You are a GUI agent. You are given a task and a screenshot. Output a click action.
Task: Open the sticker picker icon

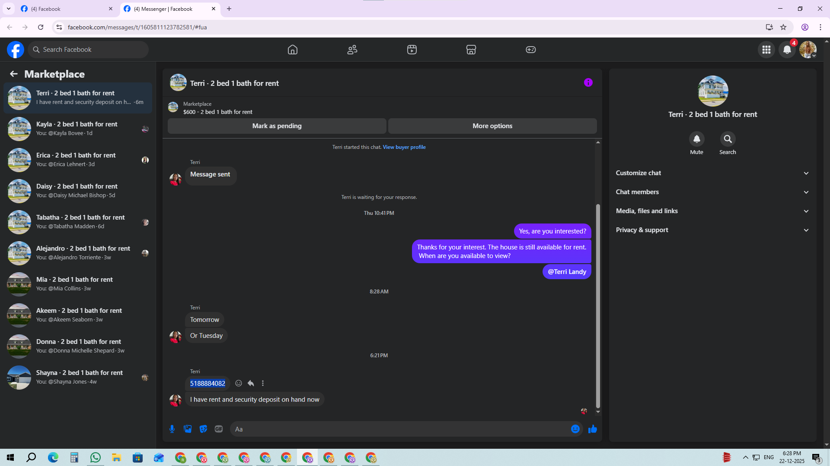203,429
